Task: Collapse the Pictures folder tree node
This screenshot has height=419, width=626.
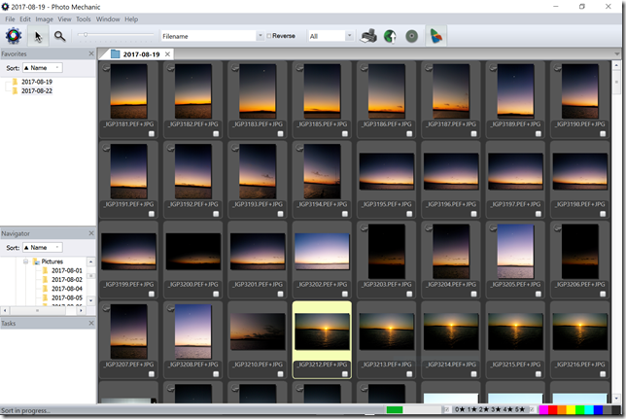Action: (x=25, y=262)
